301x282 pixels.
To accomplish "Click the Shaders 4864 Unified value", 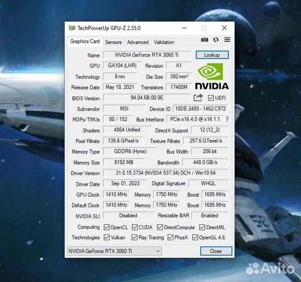I will (127, 130).
